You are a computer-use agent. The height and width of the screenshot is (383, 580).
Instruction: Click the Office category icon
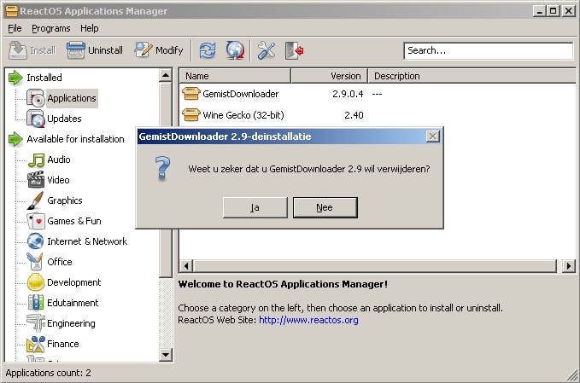[x=35, y=262]
